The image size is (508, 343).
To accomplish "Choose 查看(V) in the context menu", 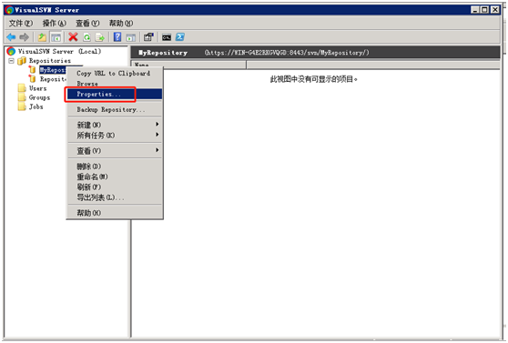I will click(115, 151).
